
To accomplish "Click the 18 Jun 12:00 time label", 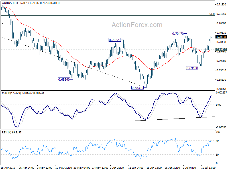I will 154,168.
